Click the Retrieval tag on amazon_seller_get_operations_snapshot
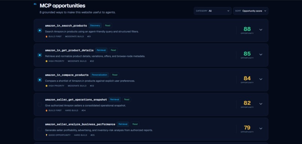The image size is (302, 144). click(x=115, y=100)
